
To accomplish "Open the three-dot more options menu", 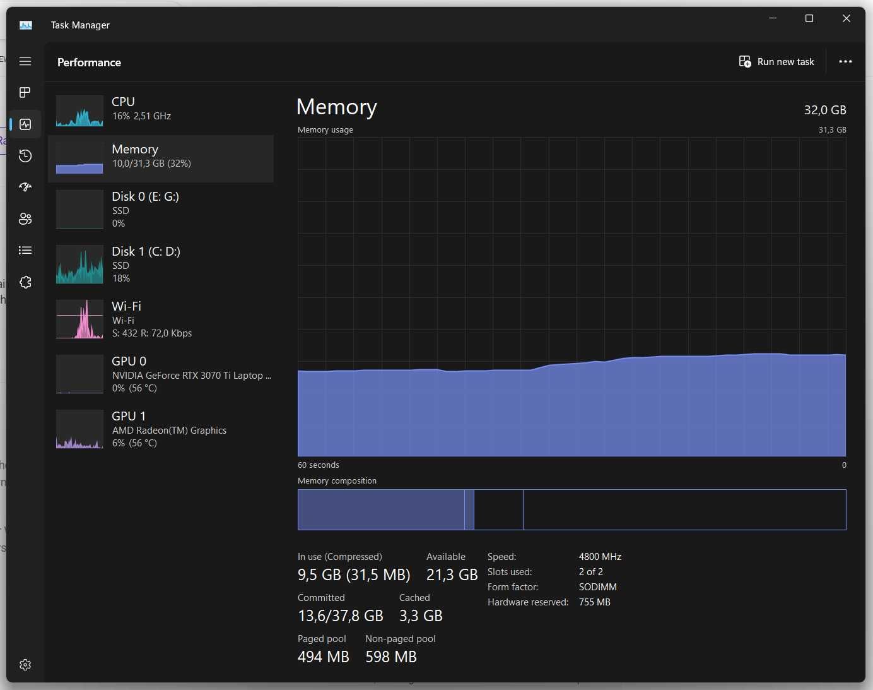I will [x=845, y=61].
